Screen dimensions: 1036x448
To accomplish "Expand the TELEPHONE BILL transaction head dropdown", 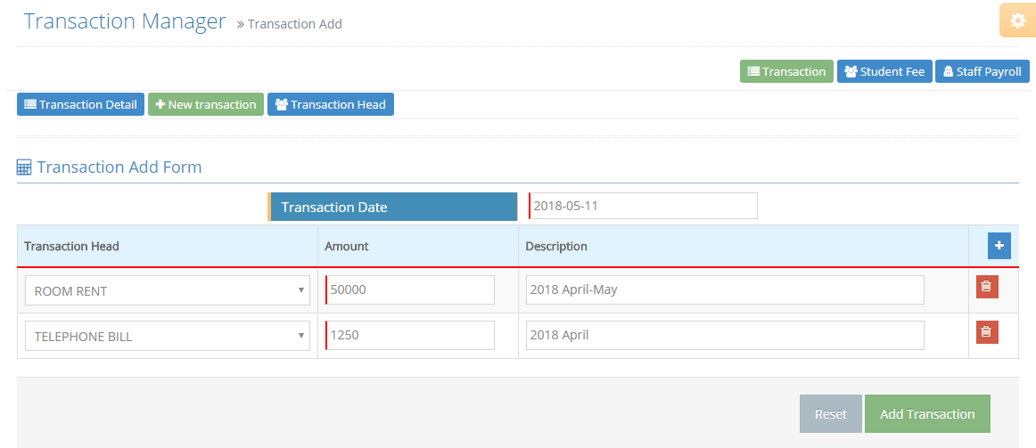I will 168,336.
